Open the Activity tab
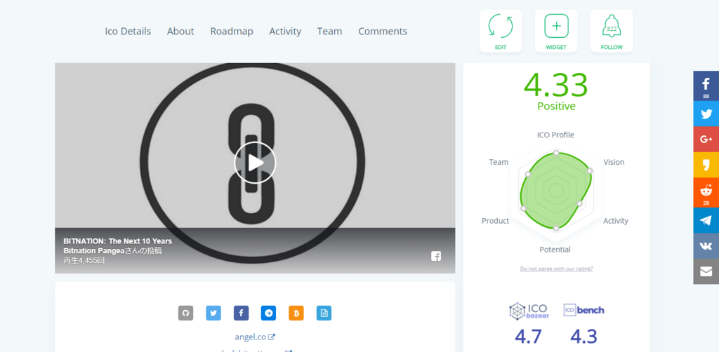 (x=285, y=31)
